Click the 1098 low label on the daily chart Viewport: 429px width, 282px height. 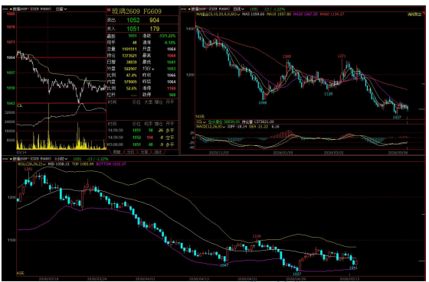[262, 103]
